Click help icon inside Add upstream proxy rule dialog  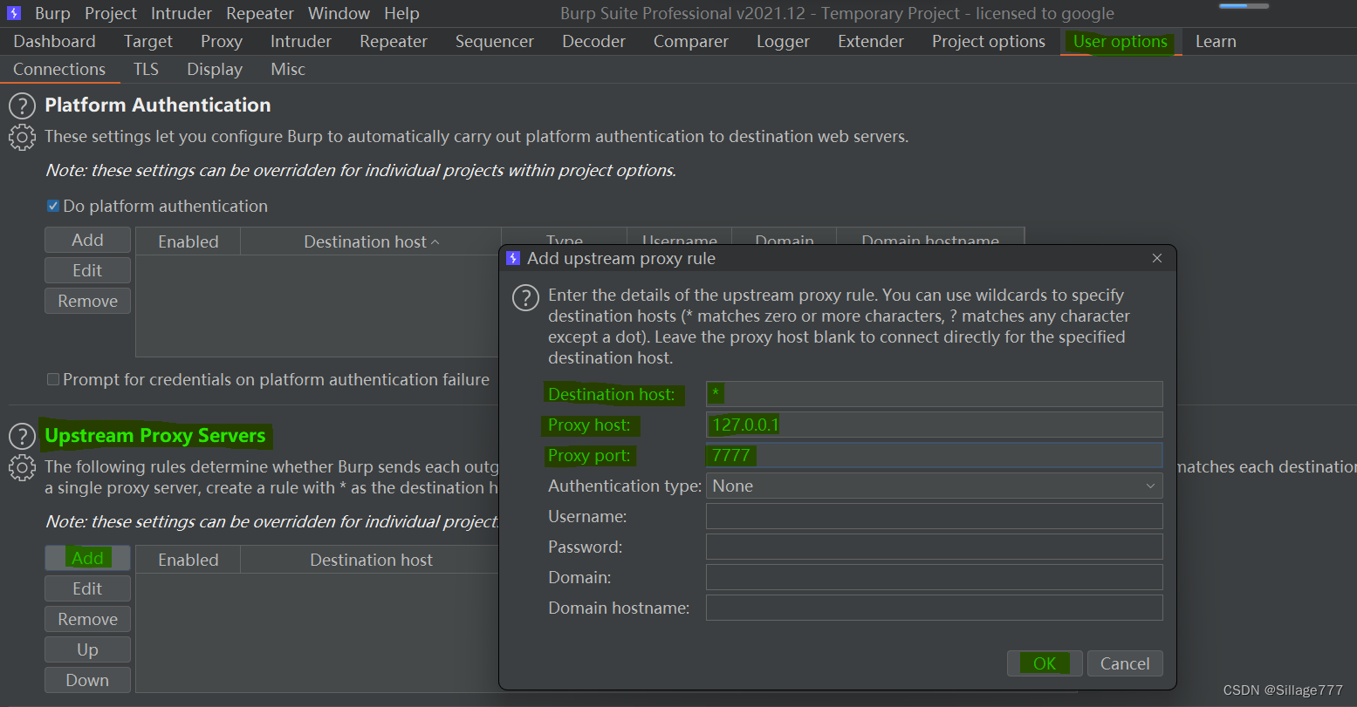click(x=525, y=298)
